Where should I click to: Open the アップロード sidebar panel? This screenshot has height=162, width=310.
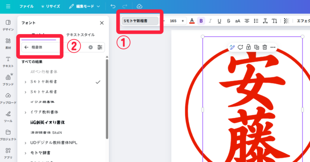pos(8,98)
